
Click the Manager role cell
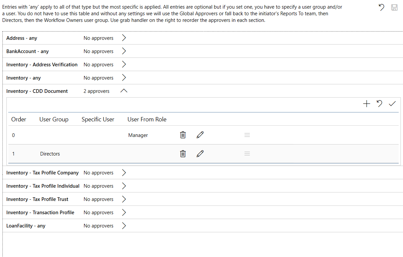click(138, 135)
